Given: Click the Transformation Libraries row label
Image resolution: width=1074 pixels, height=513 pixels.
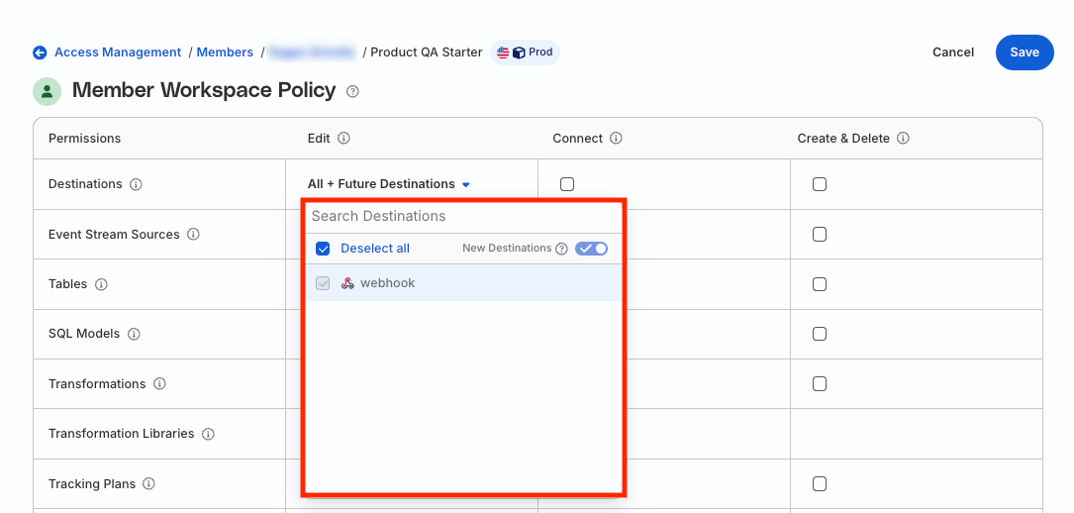Looking at the screenshot, I should click(121, 434).
